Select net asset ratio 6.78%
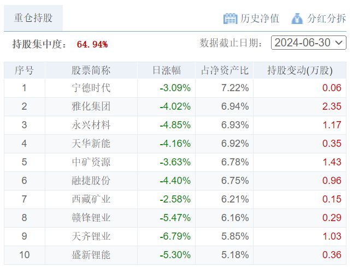Viewport: 353px width, 274px height. (235, 162)
